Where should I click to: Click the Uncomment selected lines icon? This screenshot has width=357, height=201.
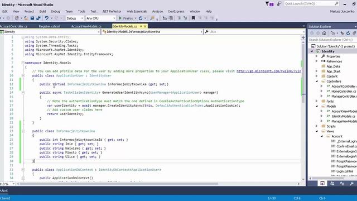[185, 18]
